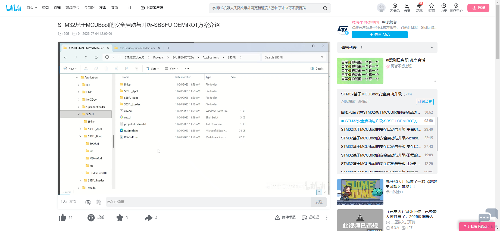Viewport: 500px width, 231px height.
Task: Collapse the SBSFU_Boot tree folder
Action: (x=80, y=136)
